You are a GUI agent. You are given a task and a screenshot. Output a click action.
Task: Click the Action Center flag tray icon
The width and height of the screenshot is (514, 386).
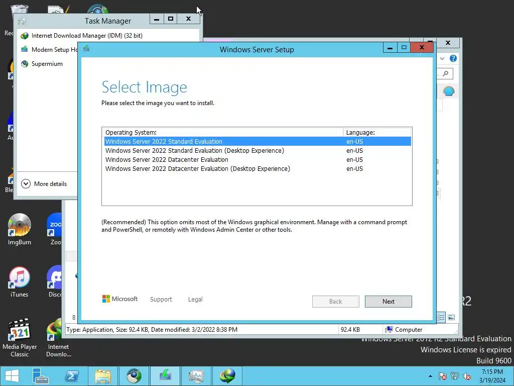tap(442, 376)
